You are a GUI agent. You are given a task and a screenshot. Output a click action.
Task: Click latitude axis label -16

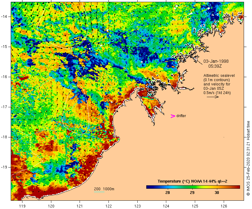click(4, 77)
